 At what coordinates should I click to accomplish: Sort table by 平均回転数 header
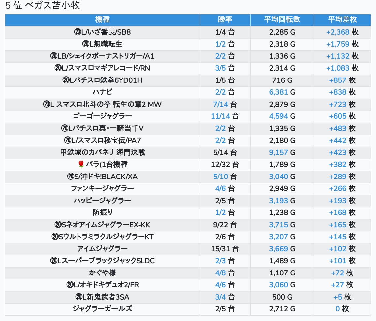[x=282, y=20]
